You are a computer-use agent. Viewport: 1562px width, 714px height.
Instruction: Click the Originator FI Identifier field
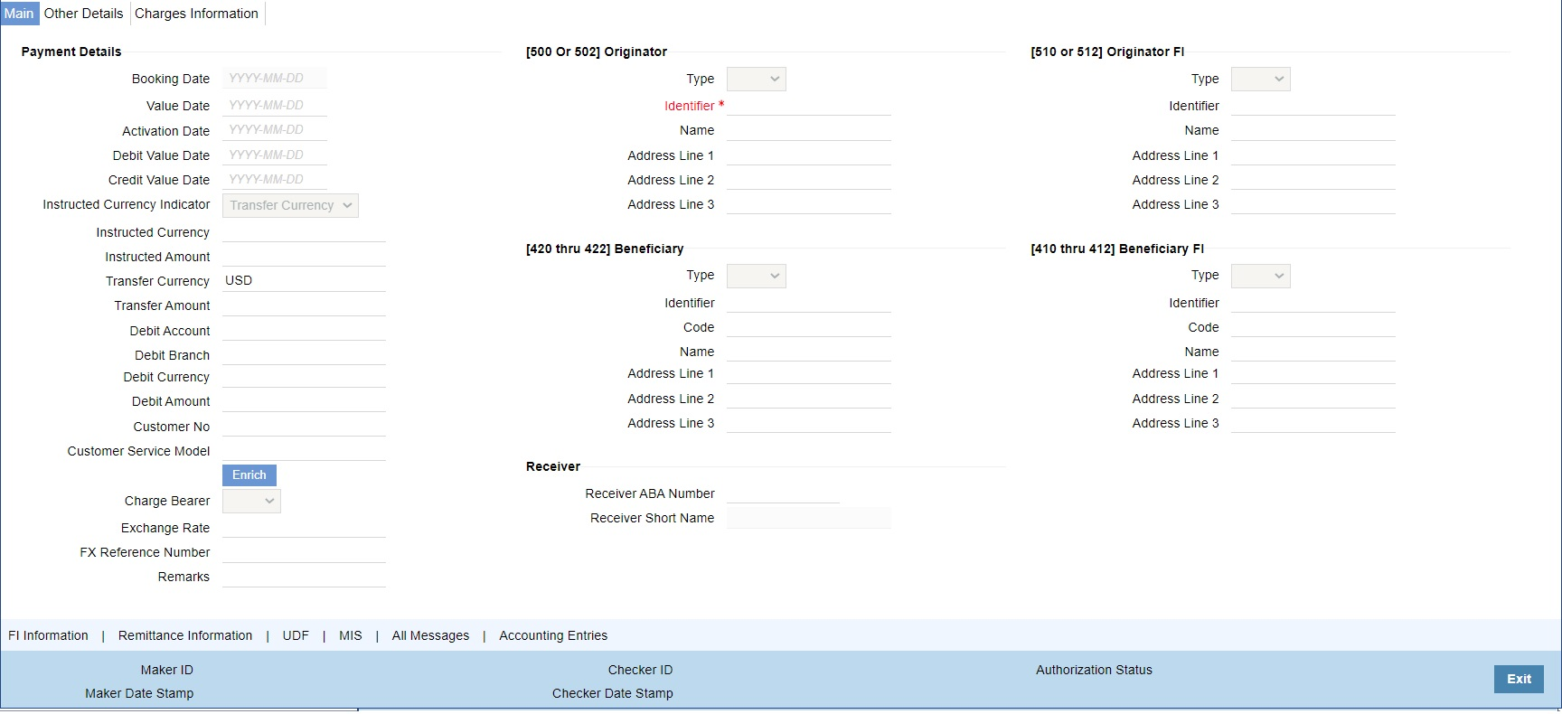[x=1313, y=106]
